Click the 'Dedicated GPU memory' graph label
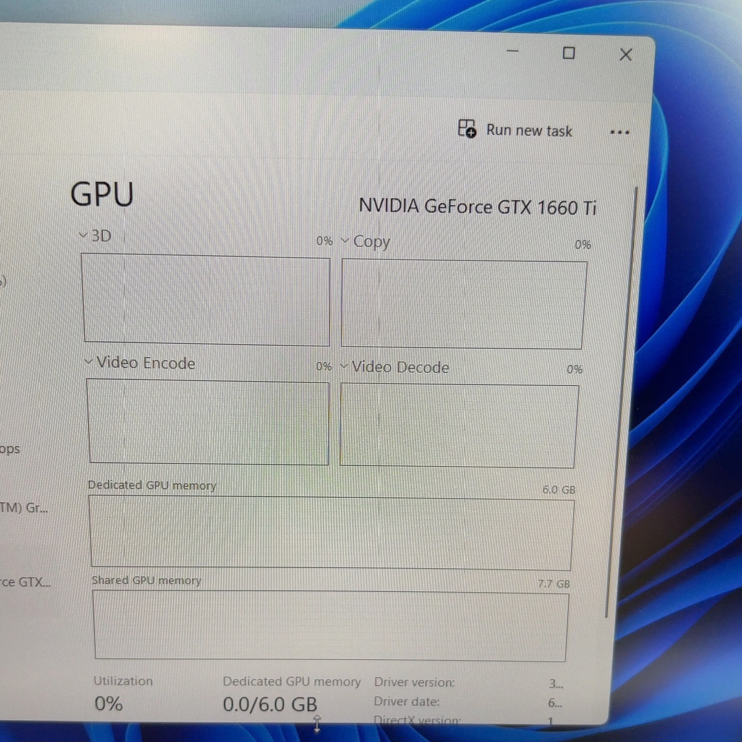The height and width of the screenshot is (742, 742). [x=152, y=485]
